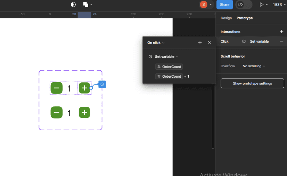Click the Share button

click(x=224, y=5)
